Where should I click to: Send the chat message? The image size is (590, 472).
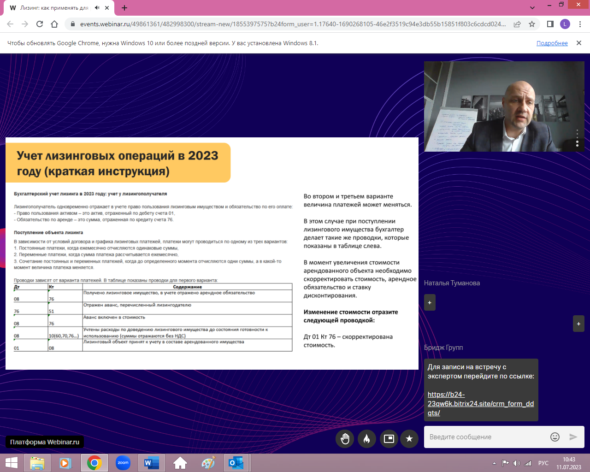[573, 437]
